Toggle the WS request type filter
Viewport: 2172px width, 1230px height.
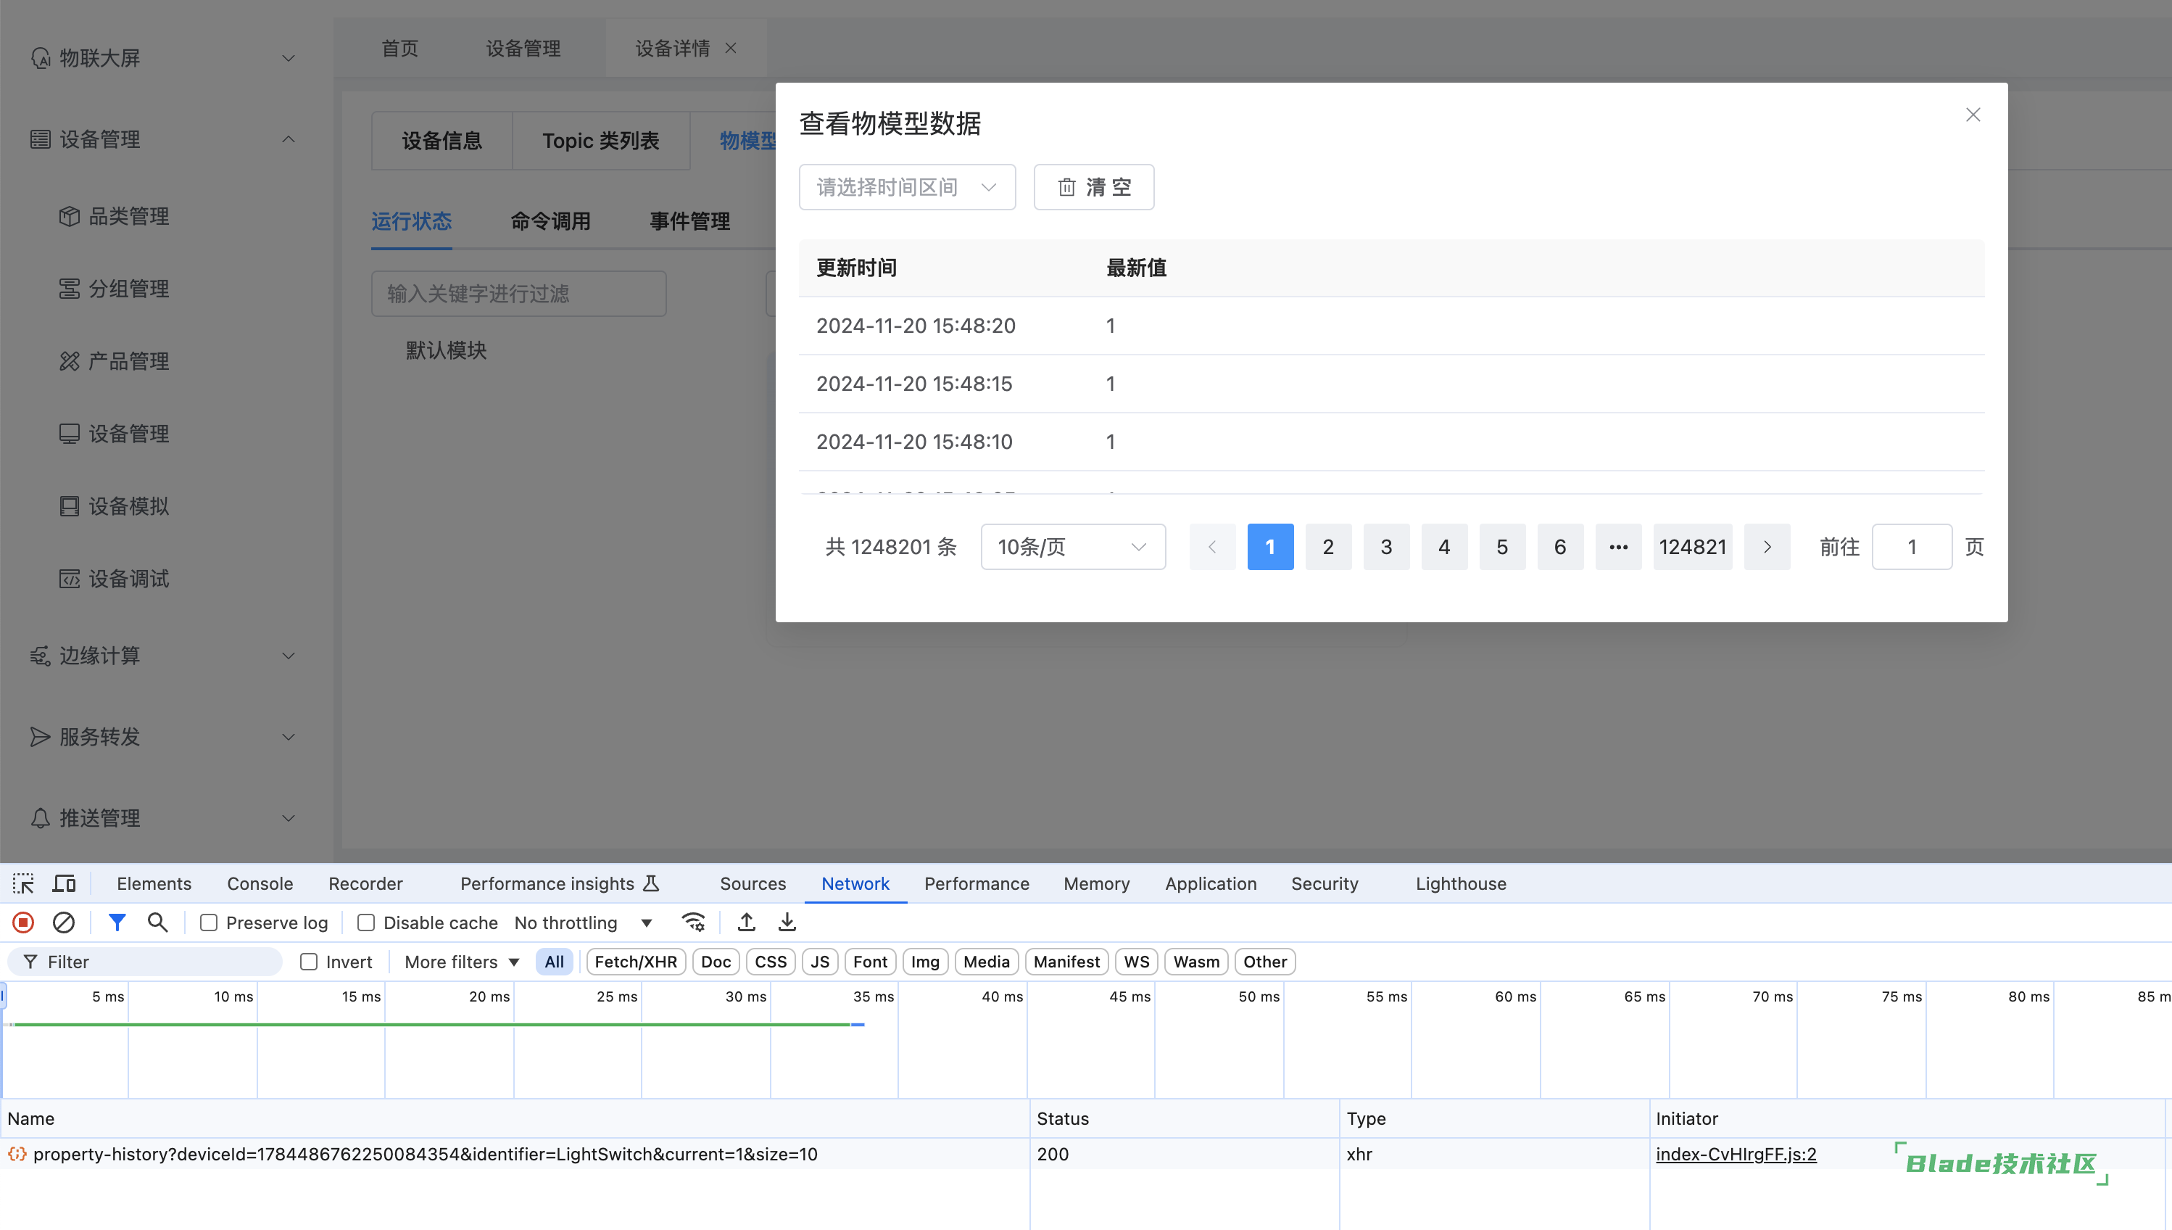(x=1137, y=962)
